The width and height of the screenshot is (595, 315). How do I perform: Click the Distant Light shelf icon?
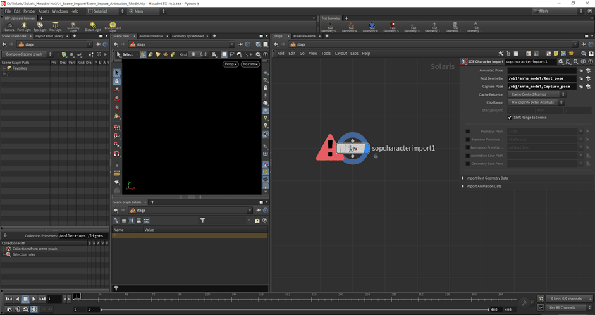[94, 26]
